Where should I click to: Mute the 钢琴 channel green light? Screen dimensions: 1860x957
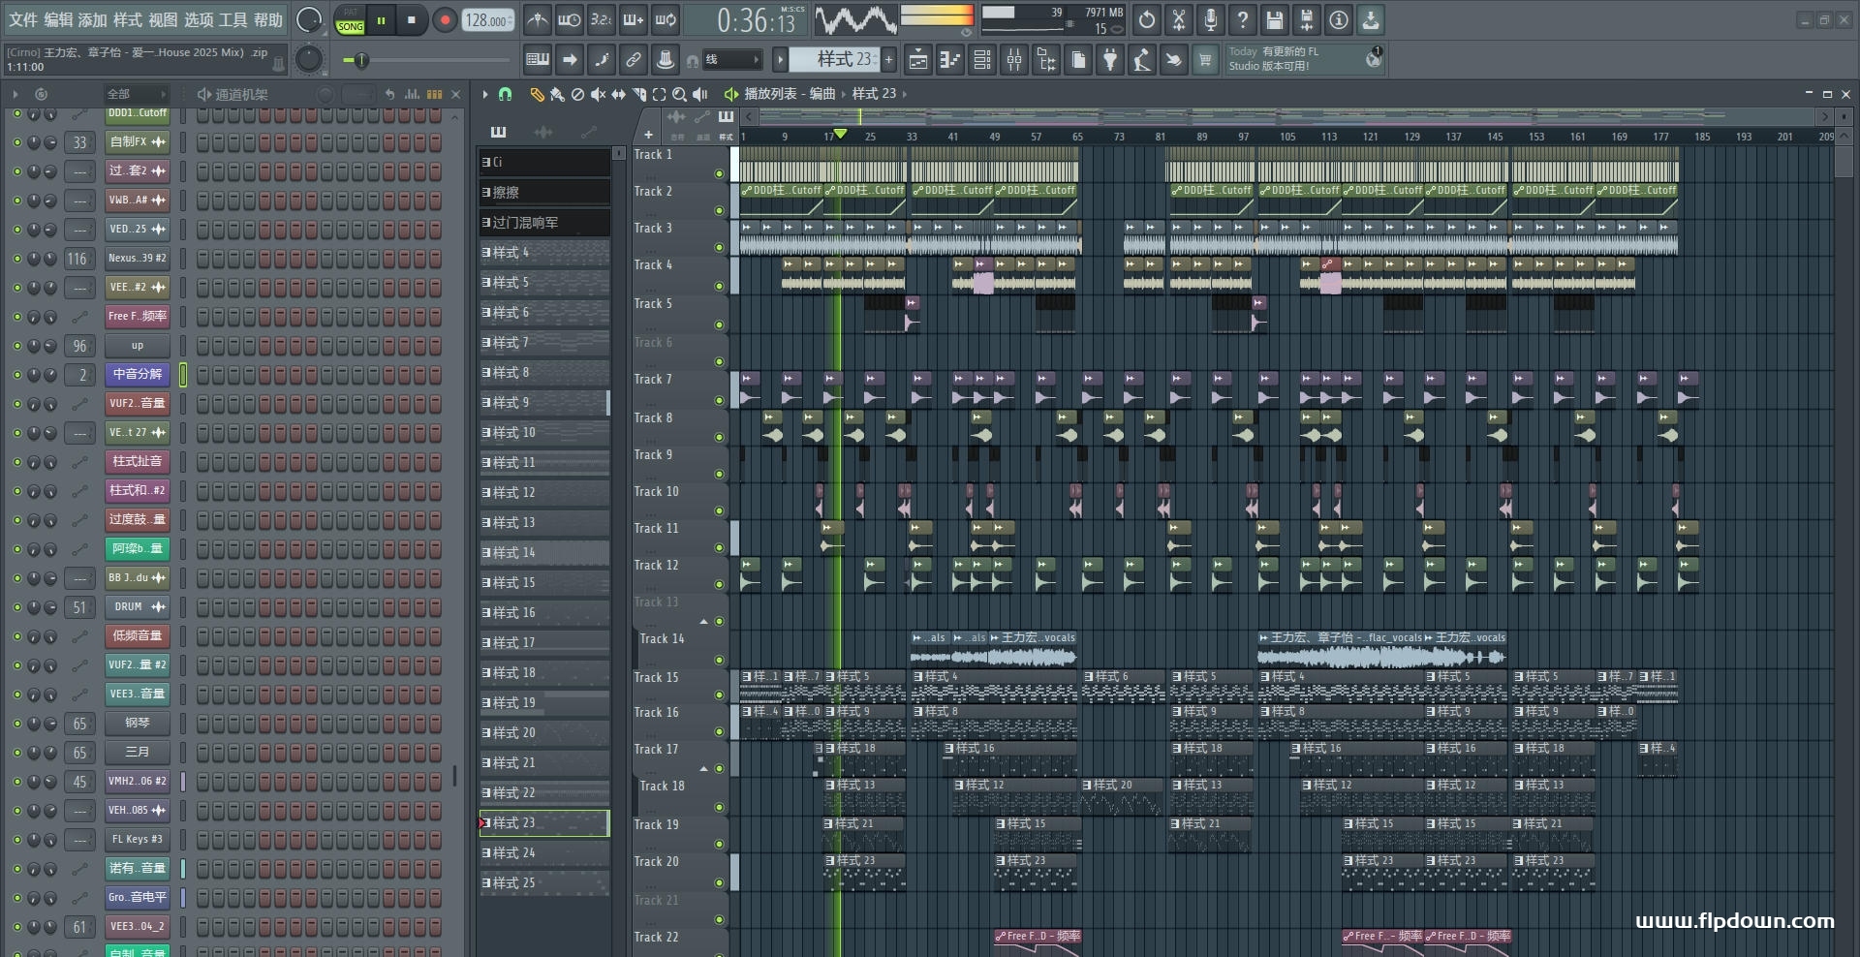16,724
